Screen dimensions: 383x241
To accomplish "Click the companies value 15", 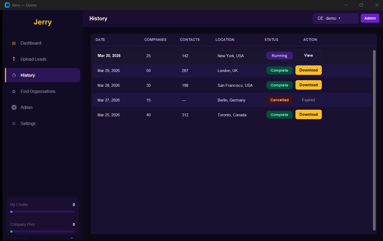I will 149,100.
